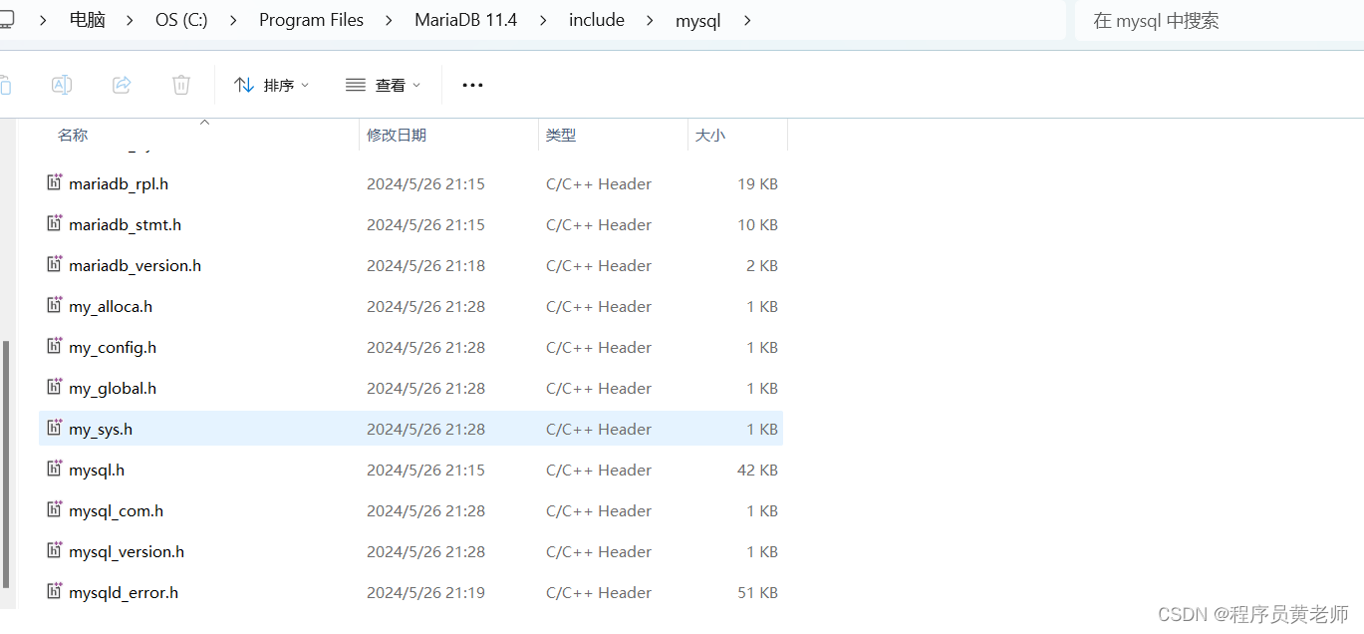Click the 51 KB size of mysqld_error.h
The height and width of the screenshot is (634, 1364).
click(x=757, y=592)
